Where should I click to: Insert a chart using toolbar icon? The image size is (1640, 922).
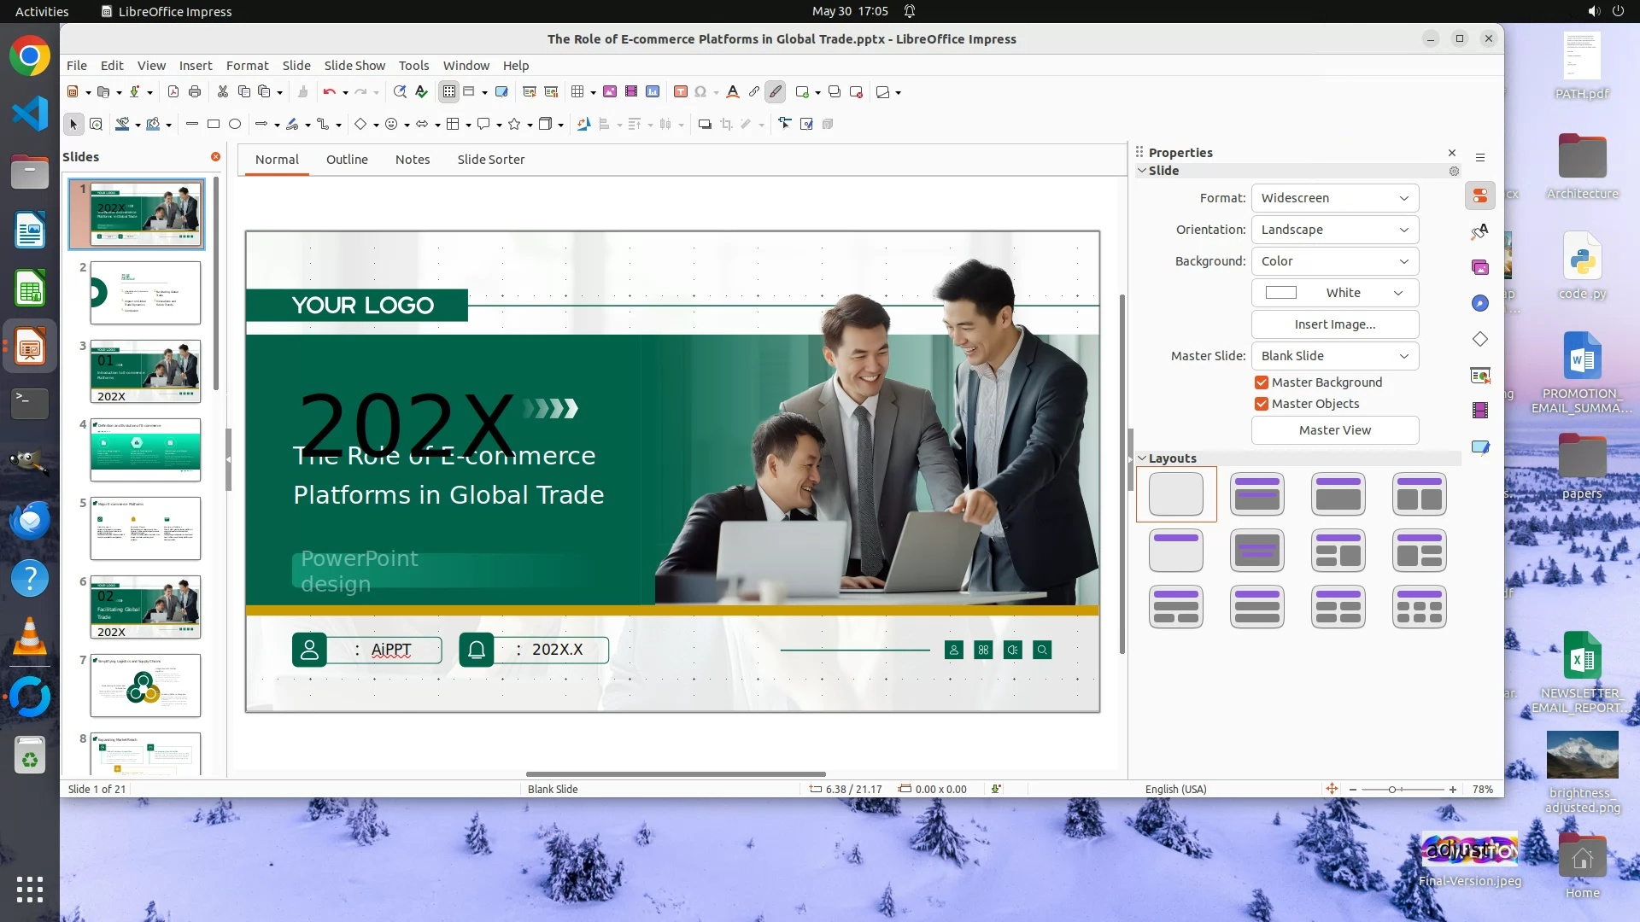(653, 92)
